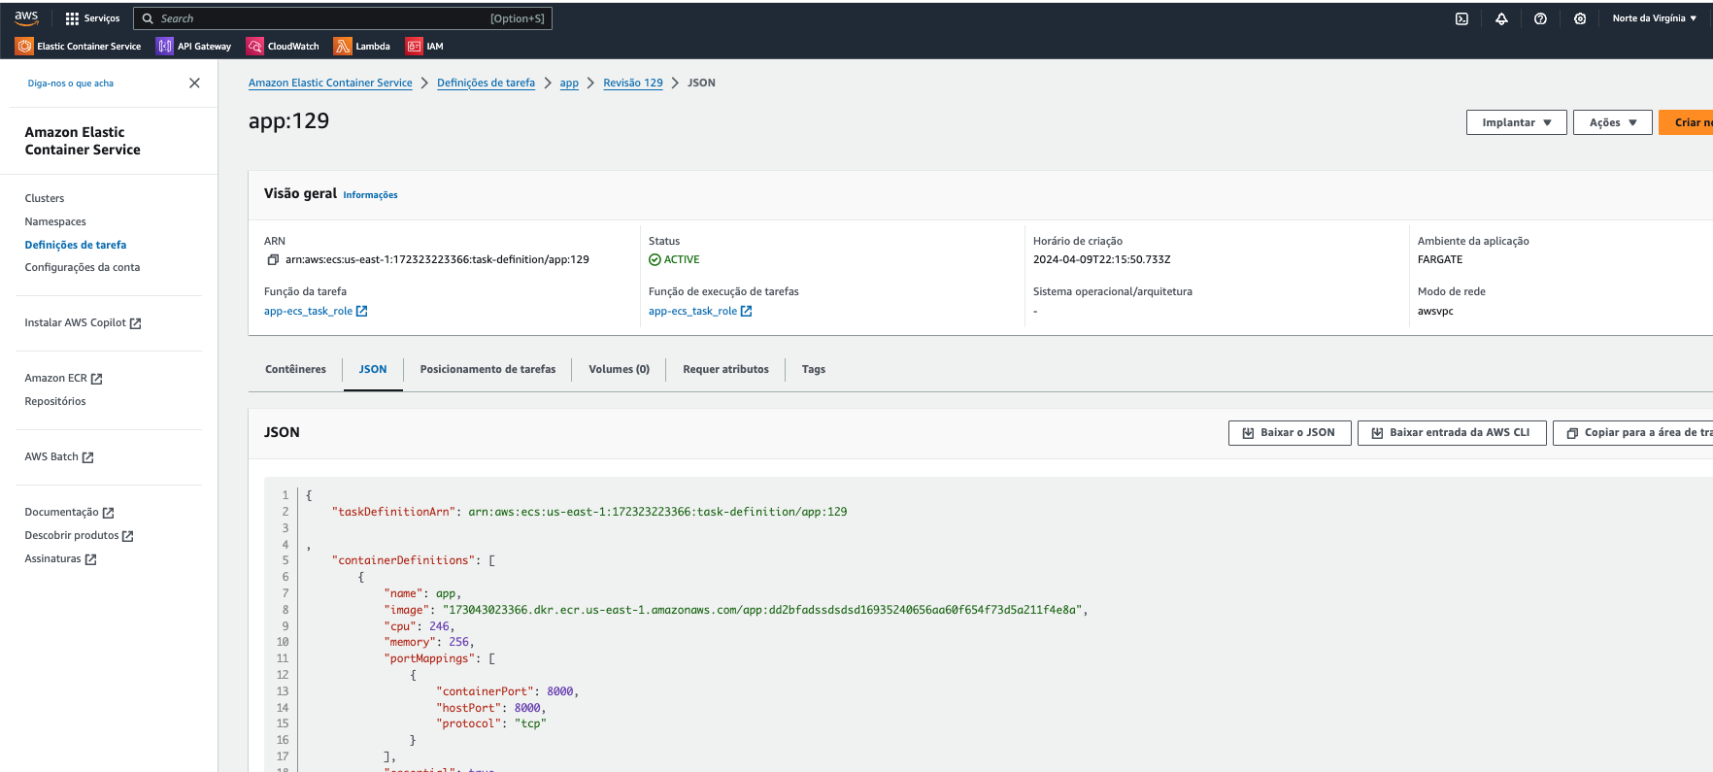Open IAM shortcut
The width and height of the screenshot is (1713, 772).
pos(424,46)
